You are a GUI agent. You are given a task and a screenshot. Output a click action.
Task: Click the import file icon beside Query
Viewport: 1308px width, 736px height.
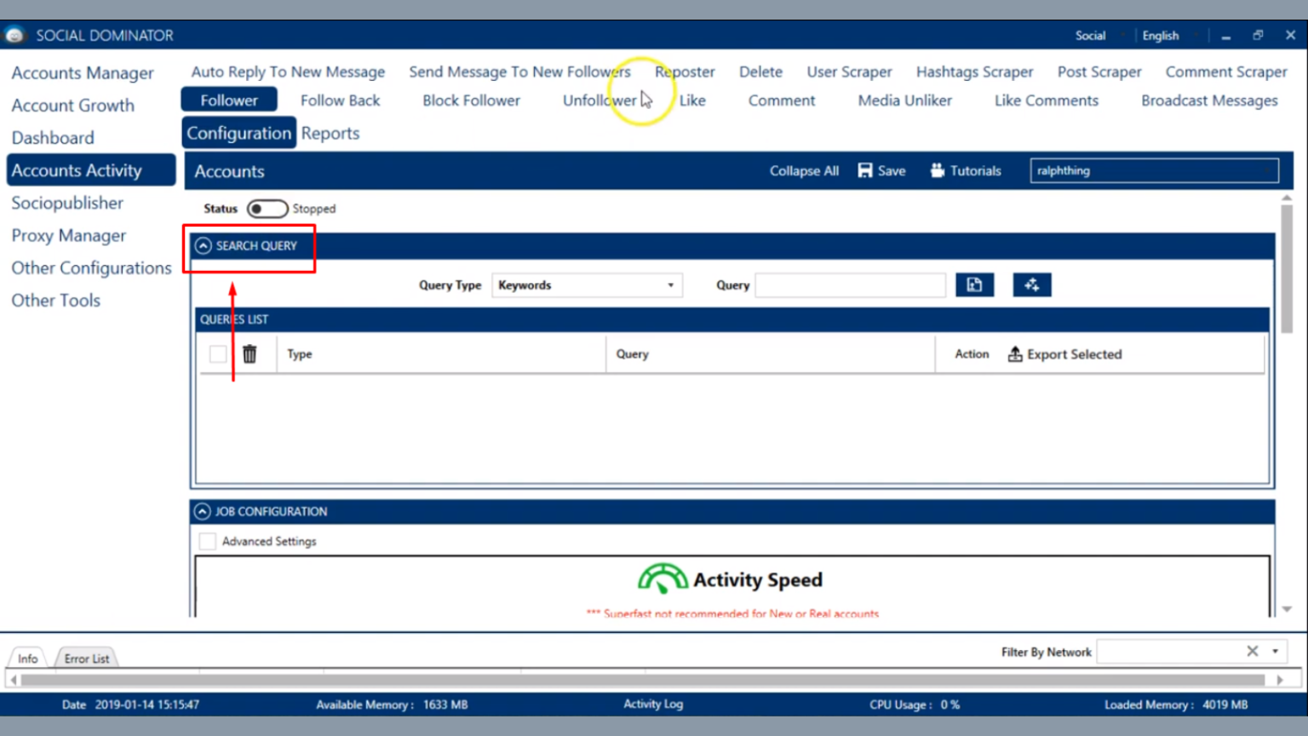coord(974,285)
